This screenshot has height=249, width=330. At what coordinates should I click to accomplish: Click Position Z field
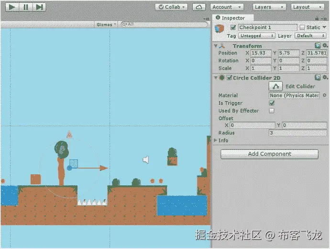point(317,53)
